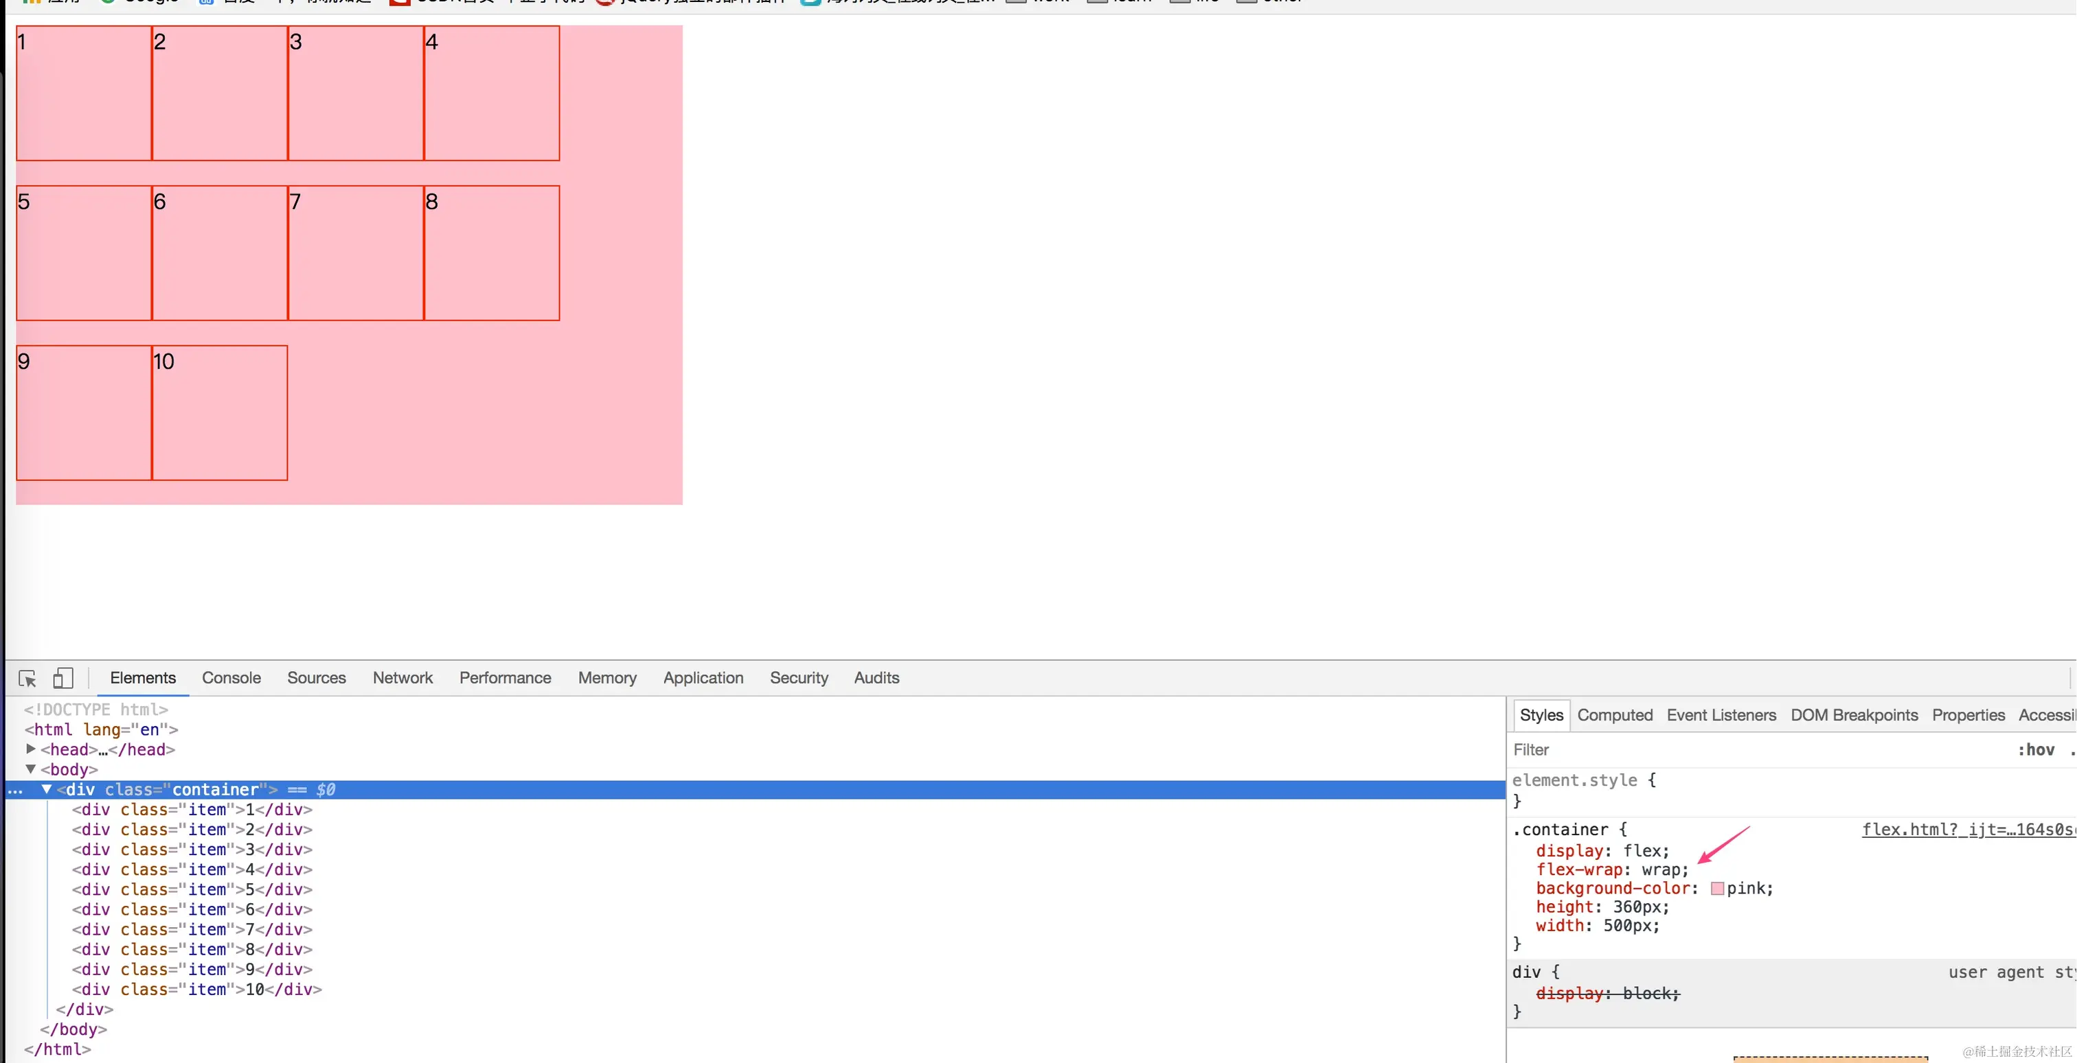Expand the head element node
Viewport: 2077px width, 1063px height.
click(31, 749)
